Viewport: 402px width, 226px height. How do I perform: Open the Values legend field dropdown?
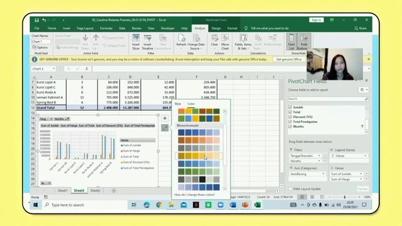(365, 156)
